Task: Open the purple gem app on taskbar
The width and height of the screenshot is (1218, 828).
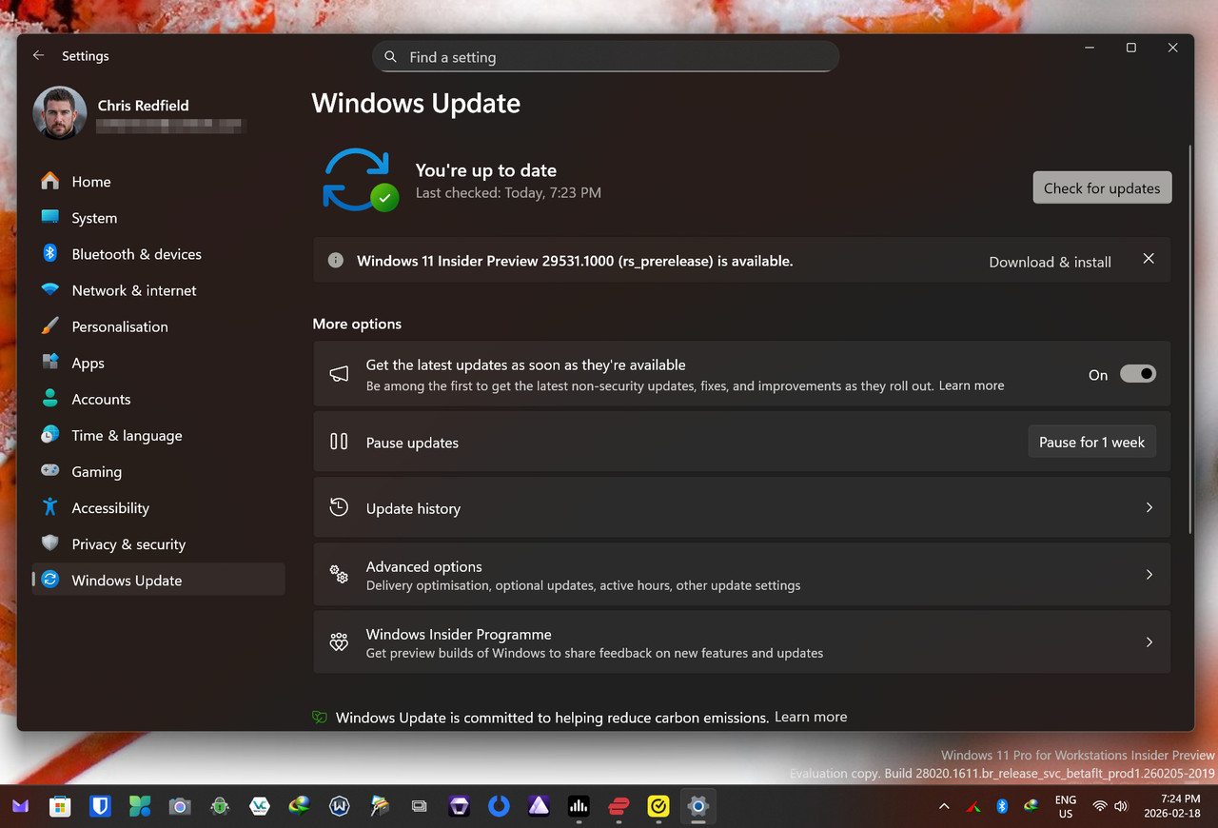Action: (460, 806)
